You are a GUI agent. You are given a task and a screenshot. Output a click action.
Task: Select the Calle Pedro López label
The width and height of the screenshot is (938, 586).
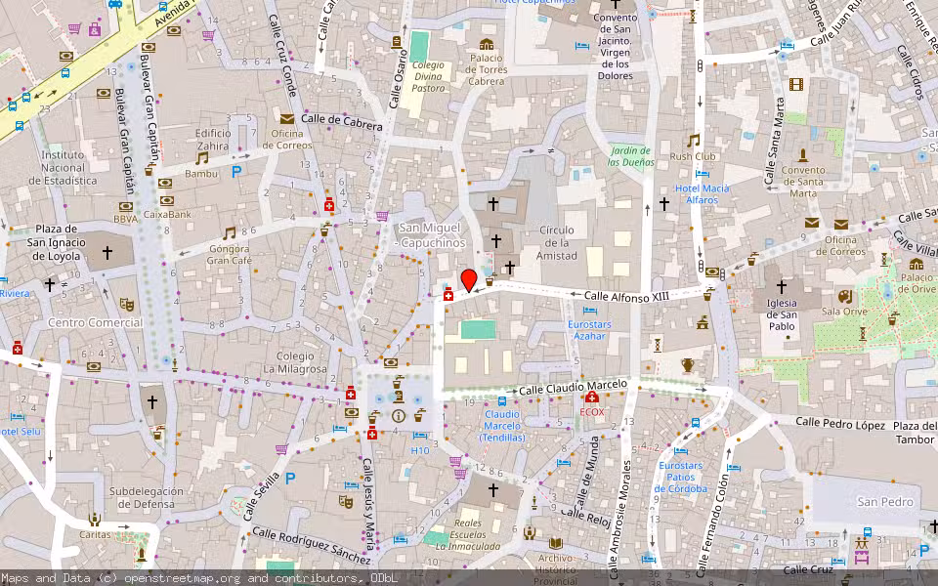pos(840,424)
